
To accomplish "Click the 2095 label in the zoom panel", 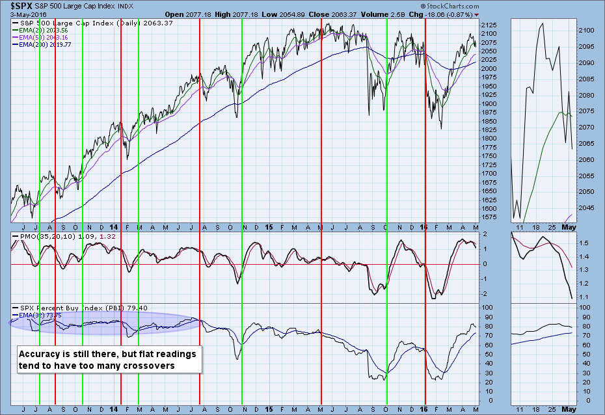I will tap(587, 47).
